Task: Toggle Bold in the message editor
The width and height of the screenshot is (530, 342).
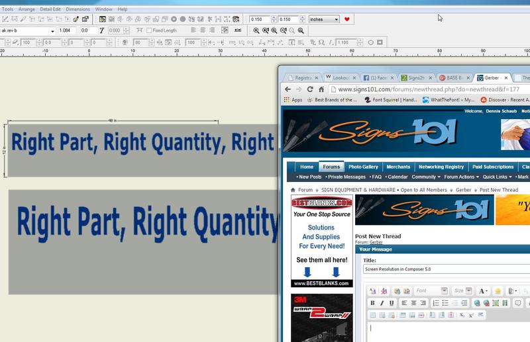Action: point(372,303)
